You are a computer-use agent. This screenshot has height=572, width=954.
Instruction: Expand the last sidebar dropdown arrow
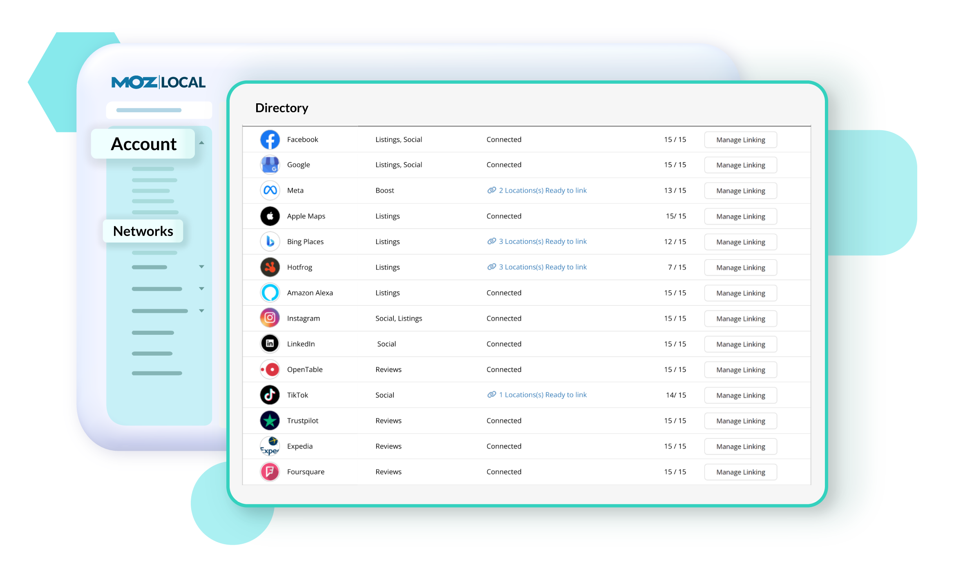(x=201, y=311)
